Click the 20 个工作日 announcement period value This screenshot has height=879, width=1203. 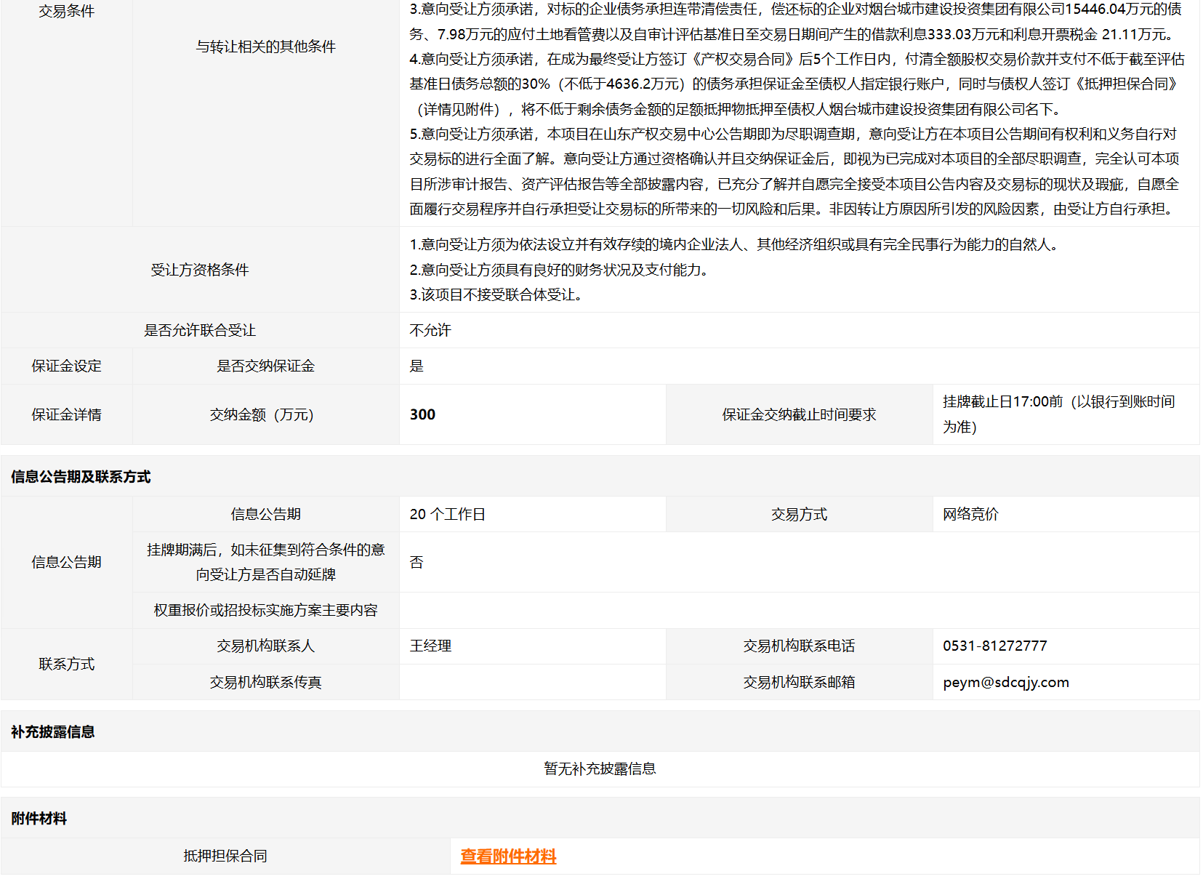447,514
